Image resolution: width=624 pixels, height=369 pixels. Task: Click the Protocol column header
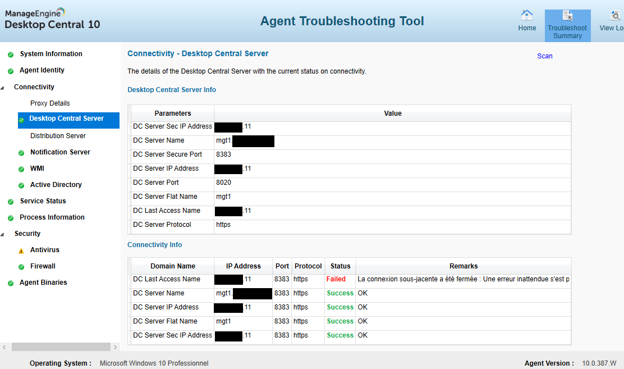308,266
